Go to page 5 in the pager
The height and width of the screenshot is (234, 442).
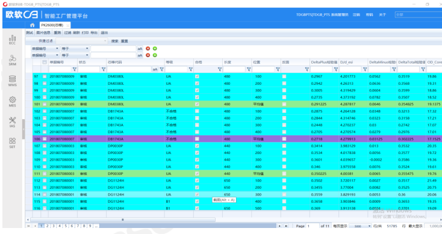(66, 226)
